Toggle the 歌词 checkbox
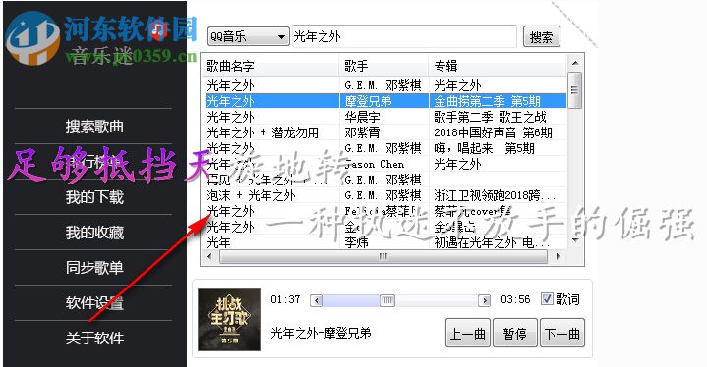This screenshot has height=367, width=707. (547, 299)
